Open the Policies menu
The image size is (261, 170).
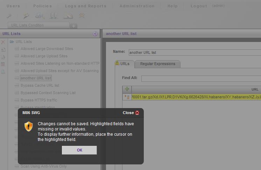point(42,6)
